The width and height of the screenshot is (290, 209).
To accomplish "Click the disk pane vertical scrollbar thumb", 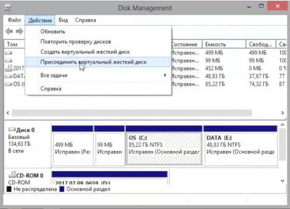I will (x=282, y=145).
